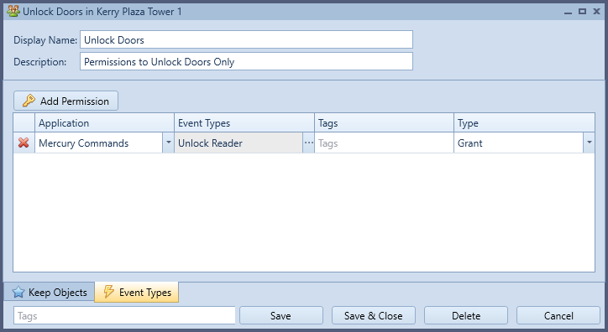Screen dimensions: 608x332
Task: Edit the Display Name field
Action: [x=246, y=40]
